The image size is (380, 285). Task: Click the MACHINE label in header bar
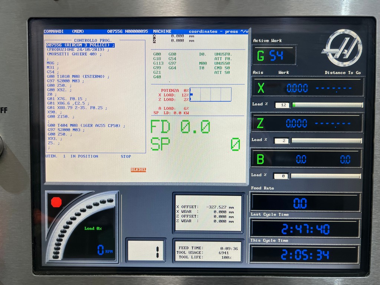click(x=162, y=32)
